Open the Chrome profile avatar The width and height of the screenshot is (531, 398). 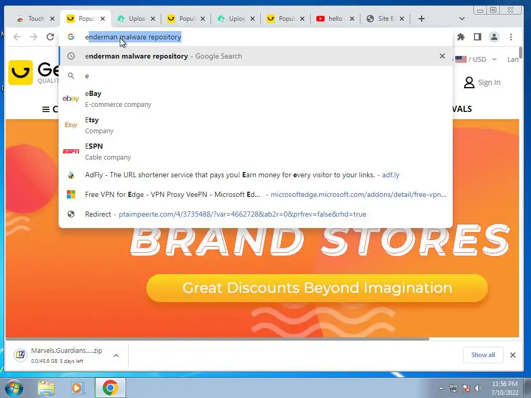[494, 37]
